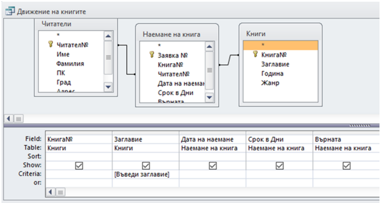Screen dimensions: 383x203
Task: Select the Жанр field in the Книги table
Action: (270, 83)
